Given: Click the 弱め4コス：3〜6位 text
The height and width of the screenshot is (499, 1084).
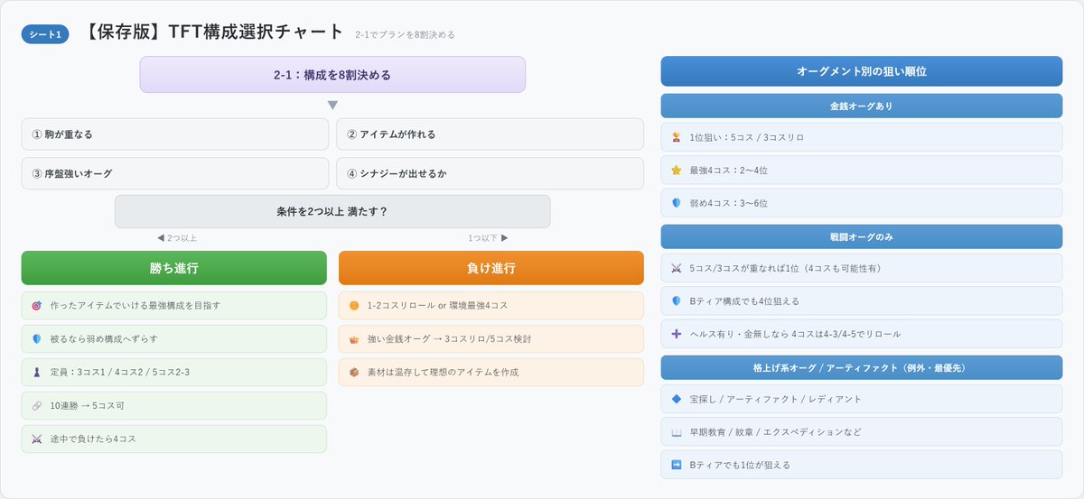Looking at the screenshot, I should click(x=729, y=203).
